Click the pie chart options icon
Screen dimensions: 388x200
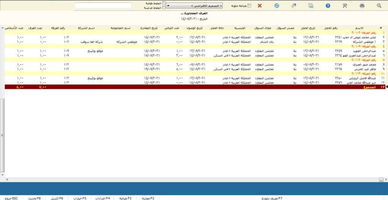294,6
